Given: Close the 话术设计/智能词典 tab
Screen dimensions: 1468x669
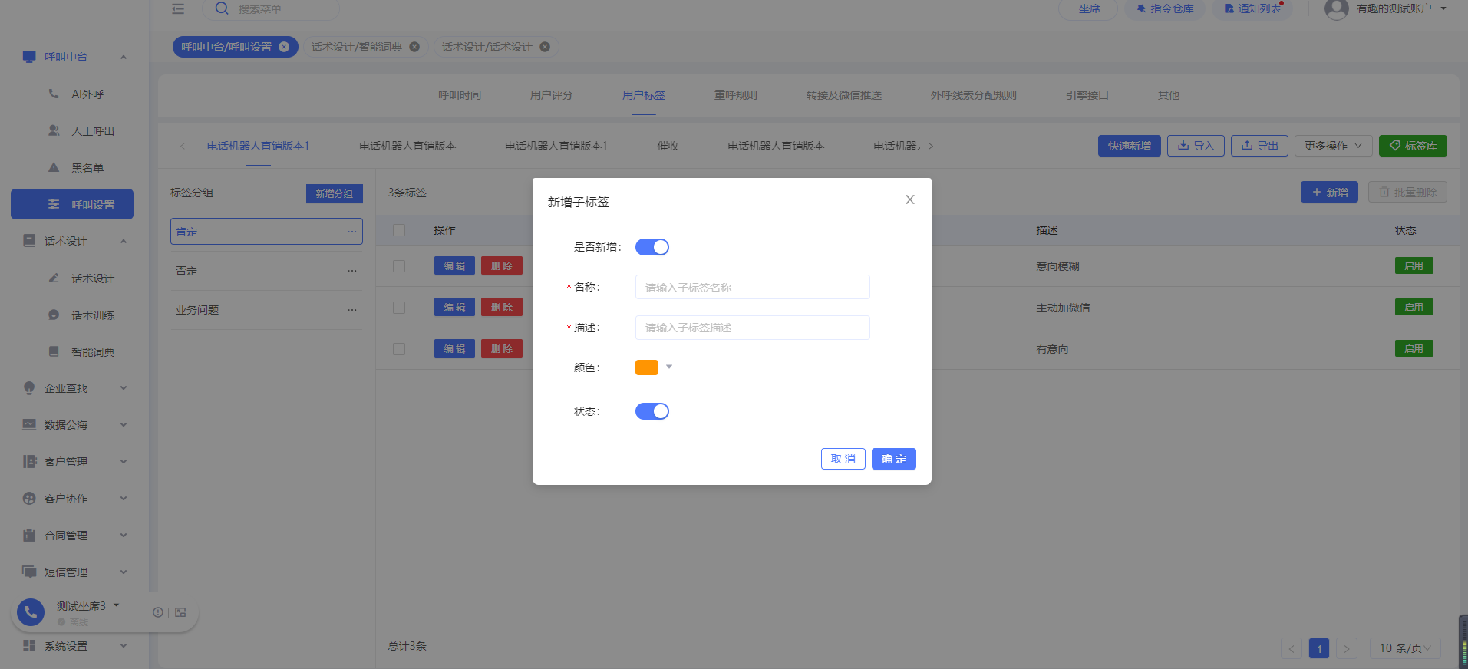Looking at the screenshot, I should coord(414,47).
